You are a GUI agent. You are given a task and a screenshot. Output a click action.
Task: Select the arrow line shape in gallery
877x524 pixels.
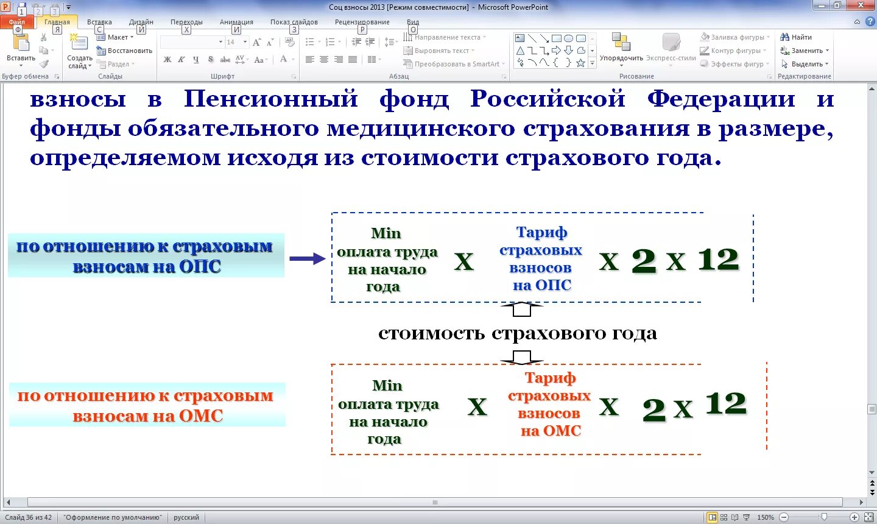click(x=544, y=38)
